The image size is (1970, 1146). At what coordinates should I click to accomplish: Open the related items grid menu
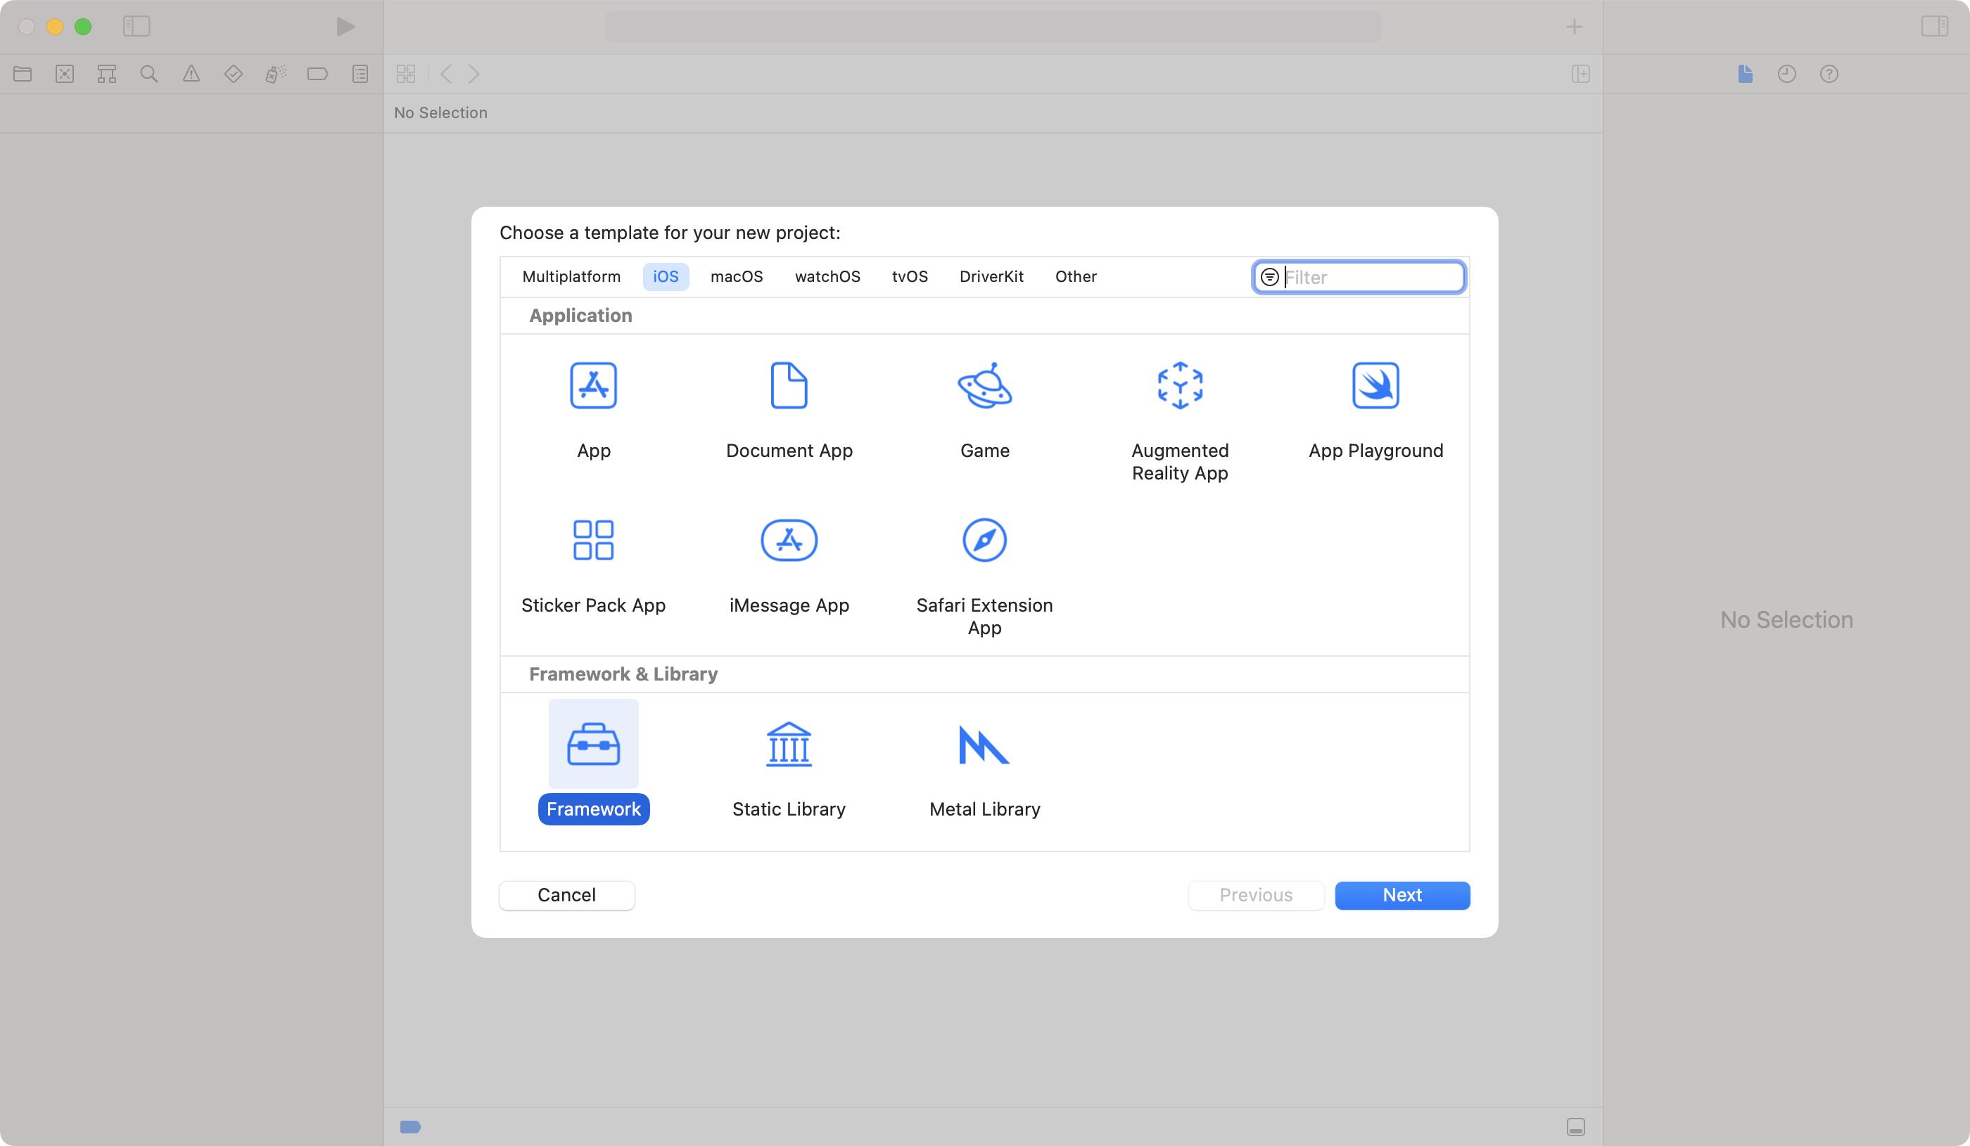406,75
